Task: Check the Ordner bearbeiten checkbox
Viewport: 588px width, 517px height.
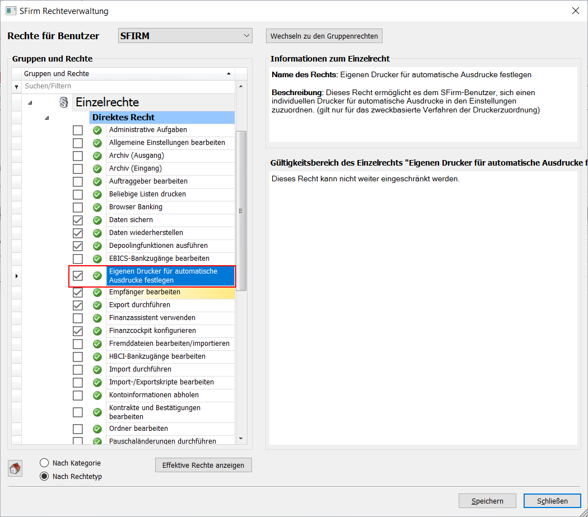Action: (78, 429)
